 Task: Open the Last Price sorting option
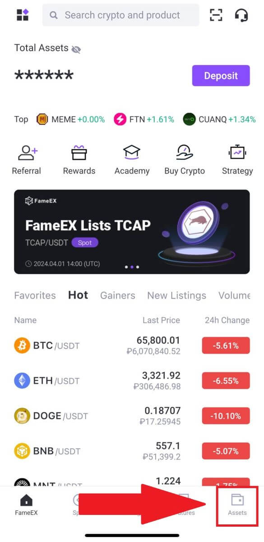(x=161, y=320)
